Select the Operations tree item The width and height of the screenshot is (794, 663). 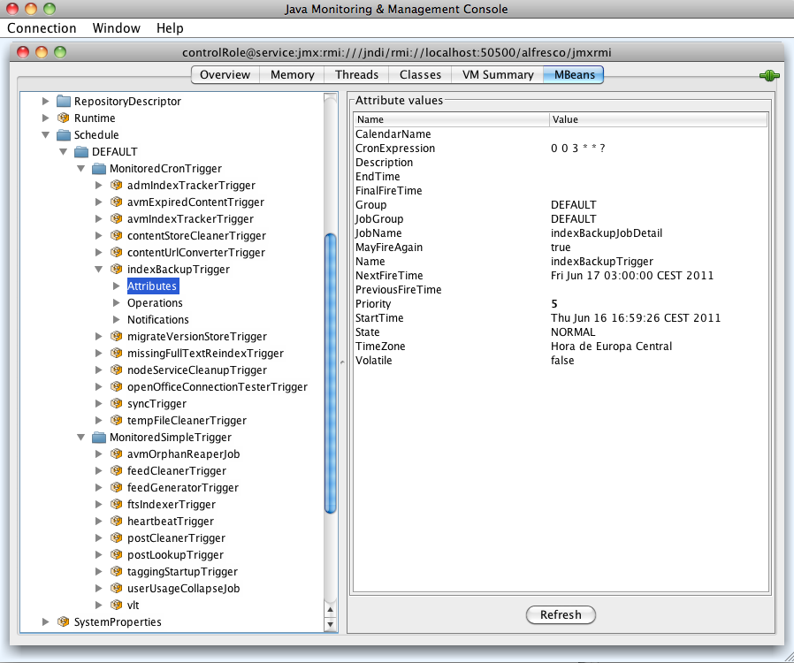(155, 302)
